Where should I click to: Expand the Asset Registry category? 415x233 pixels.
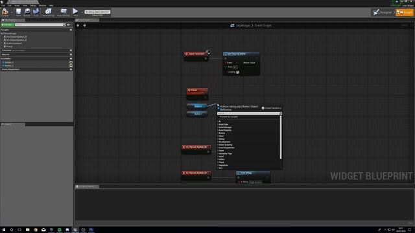224,130
